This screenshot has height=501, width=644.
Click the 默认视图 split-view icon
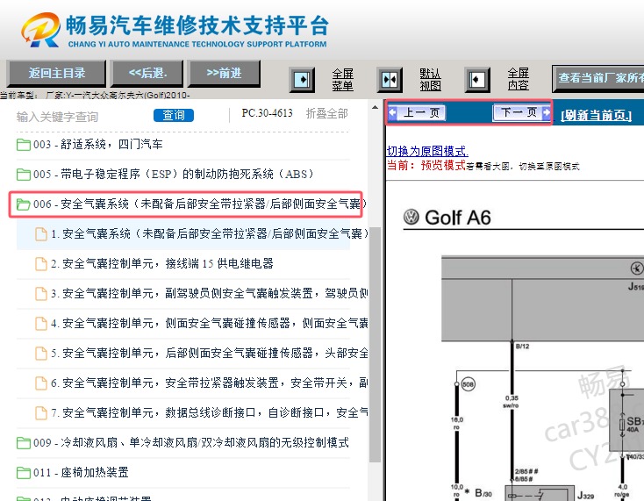(x=390, y=79)
